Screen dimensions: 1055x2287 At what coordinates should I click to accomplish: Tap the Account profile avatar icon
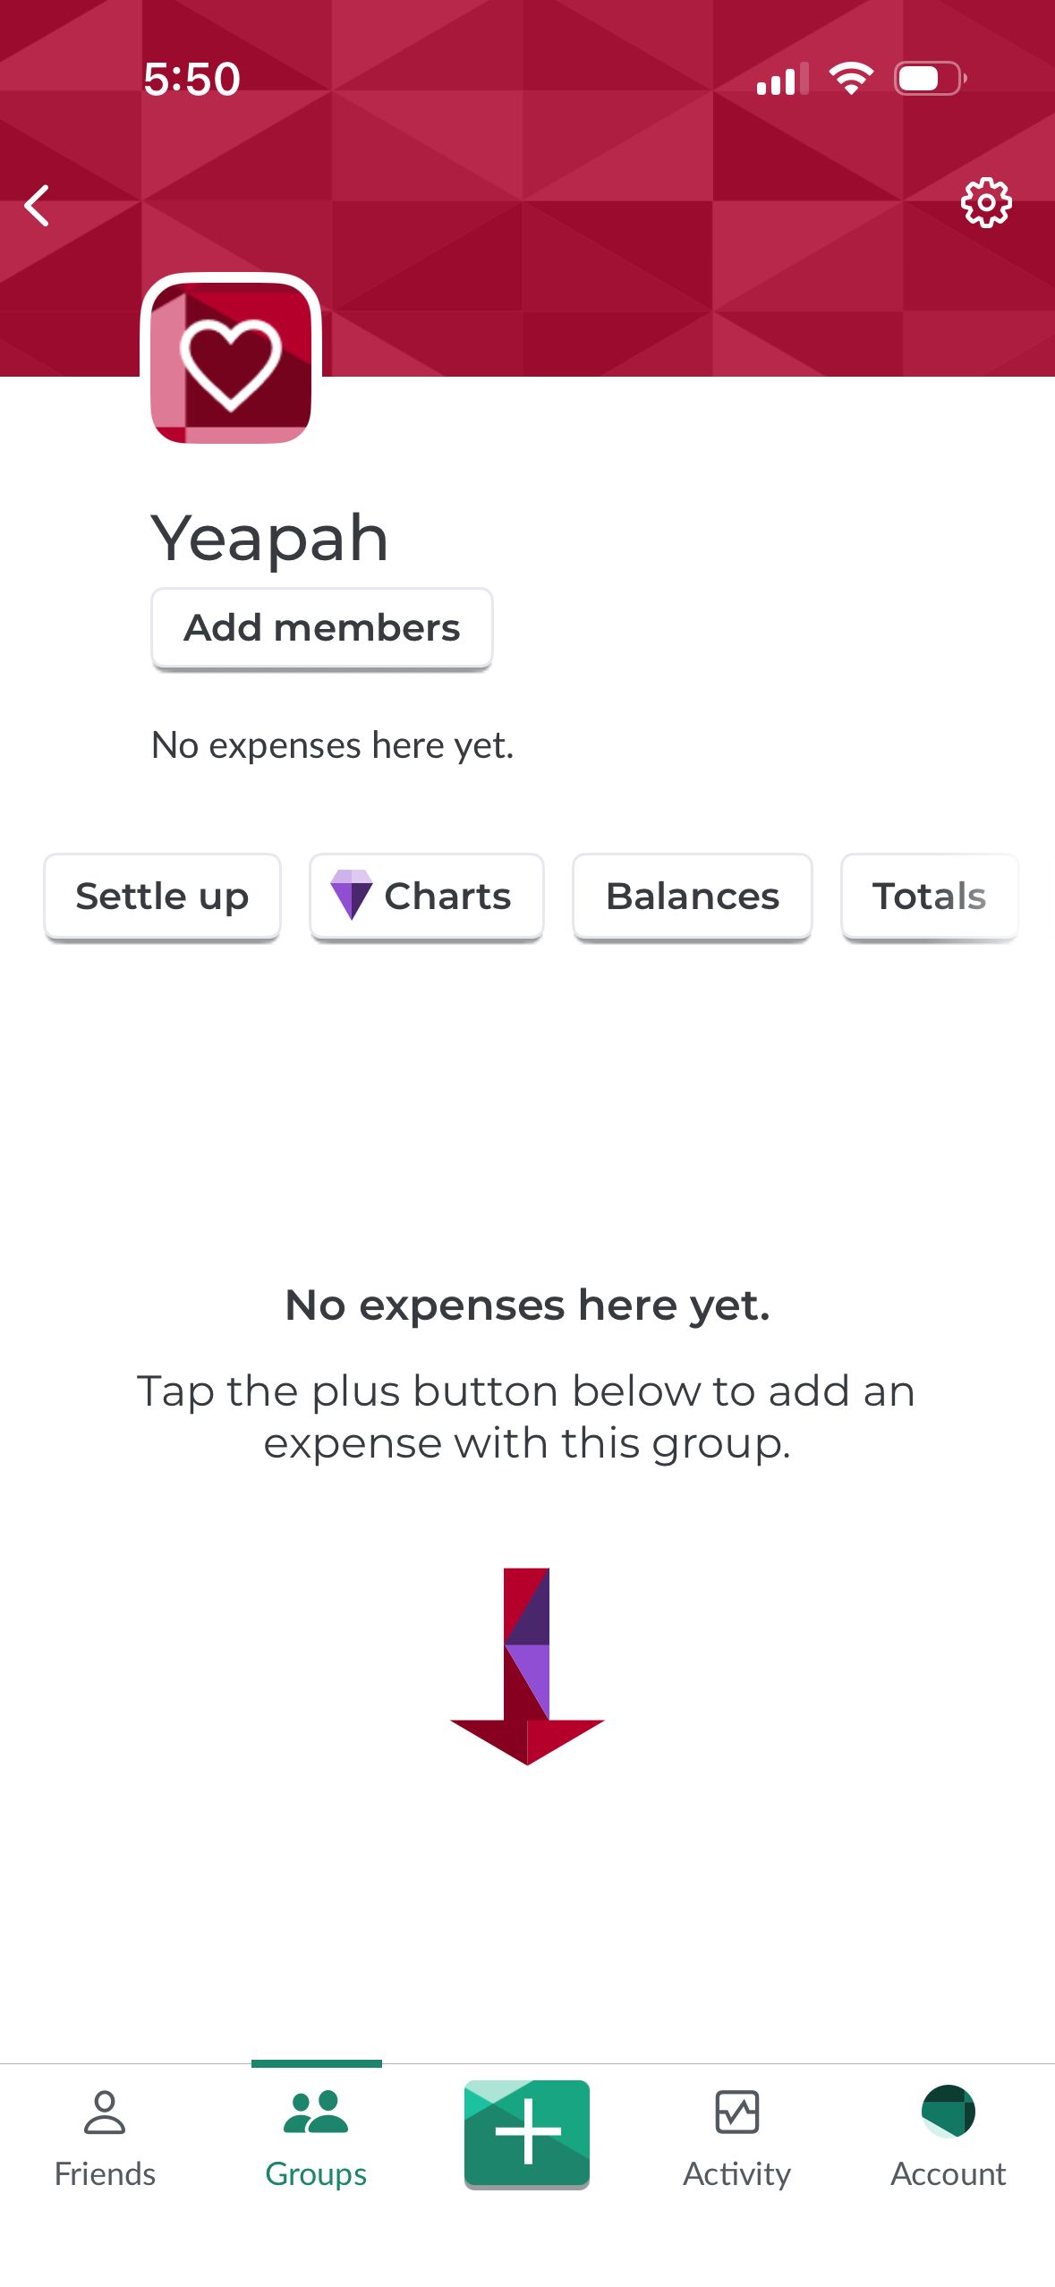tap(949, 2111)
